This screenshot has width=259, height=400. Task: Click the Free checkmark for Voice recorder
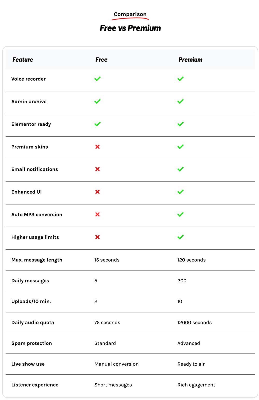[x=97, y=79]
